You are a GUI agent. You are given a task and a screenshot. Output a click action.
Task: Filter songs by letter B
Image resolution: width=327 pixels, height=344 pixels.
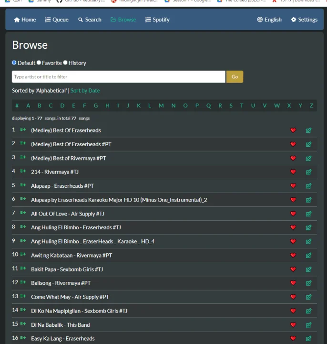coord(40,106)
